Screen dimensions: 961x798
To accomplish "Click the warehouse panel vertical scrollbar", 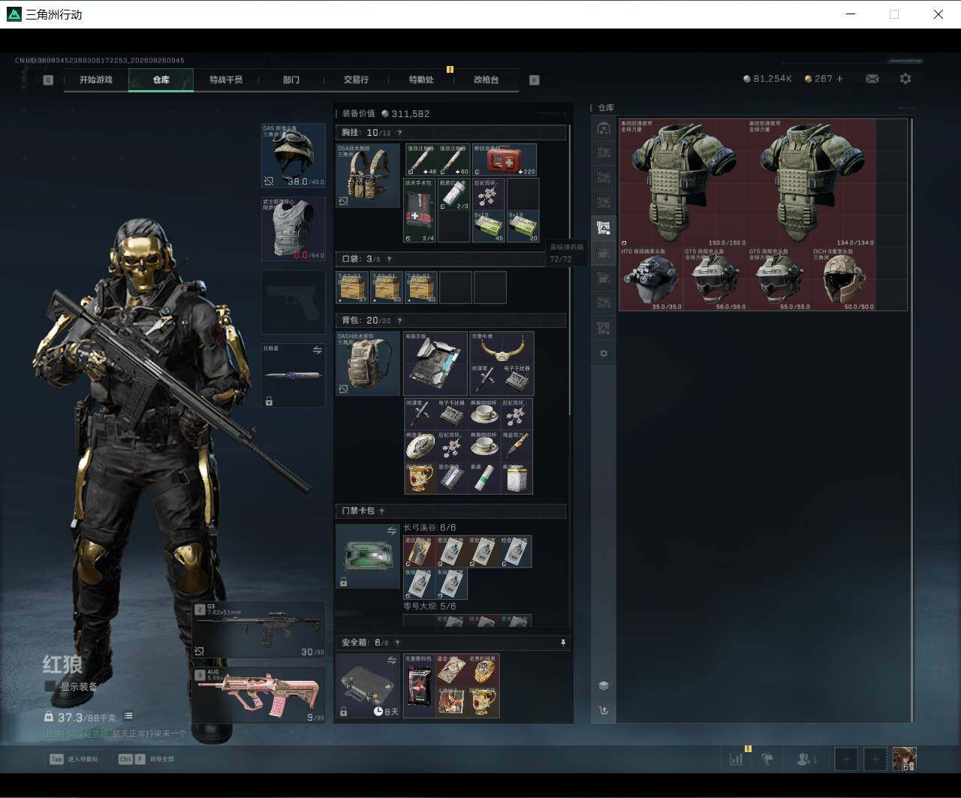I will click(x=911, y=419).
